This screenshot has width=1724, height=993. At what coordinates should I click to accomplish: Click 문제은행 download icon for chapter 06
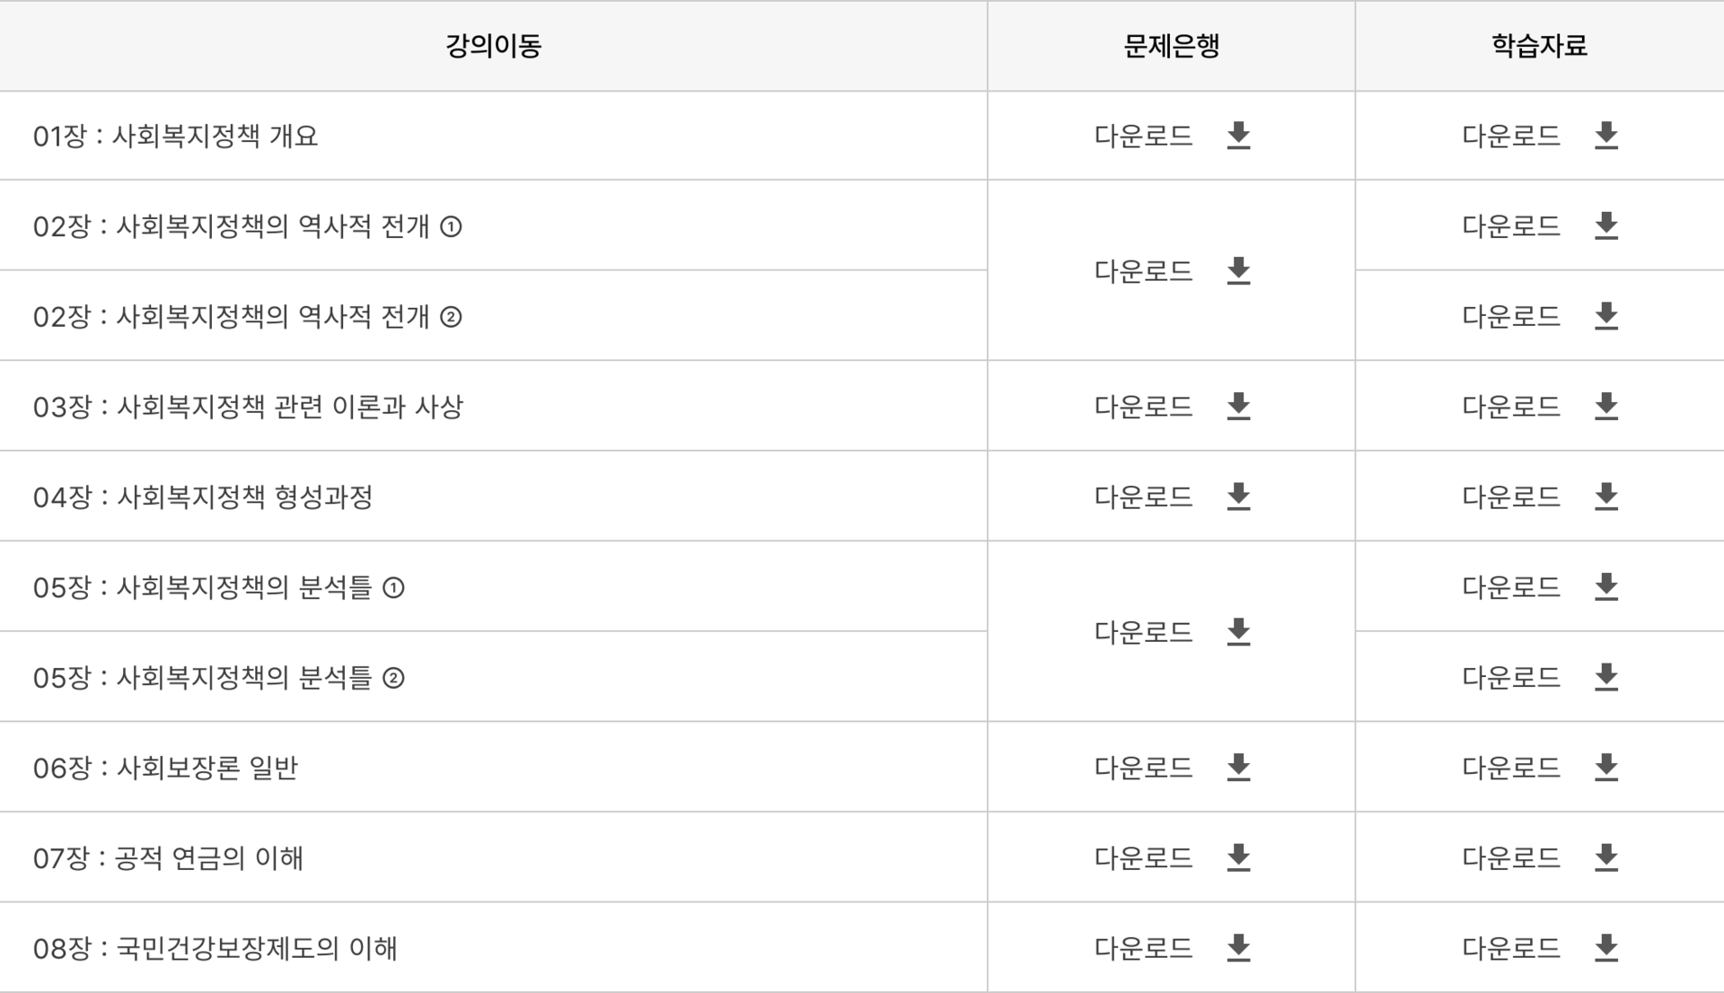coord(1238,768)
